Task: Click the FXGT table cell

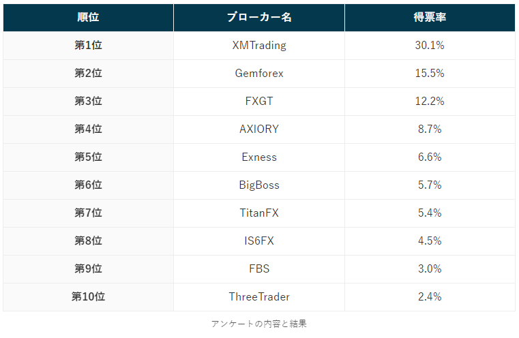Action: 259,102
